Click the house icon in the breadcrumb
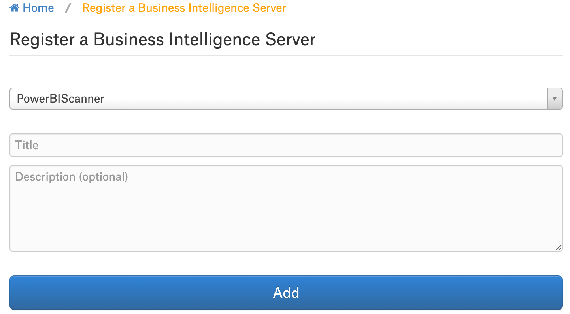 coord(15,8)
